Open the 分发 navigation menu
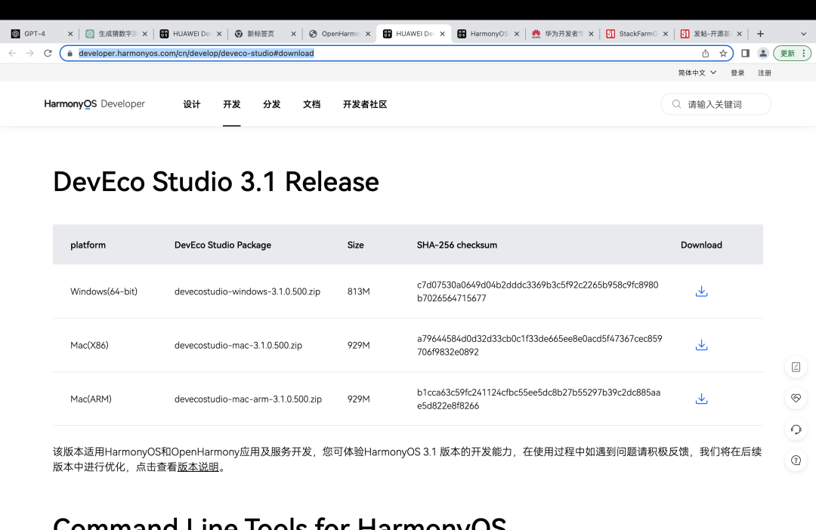Viewport: 816px width, 530px height. 272,104
